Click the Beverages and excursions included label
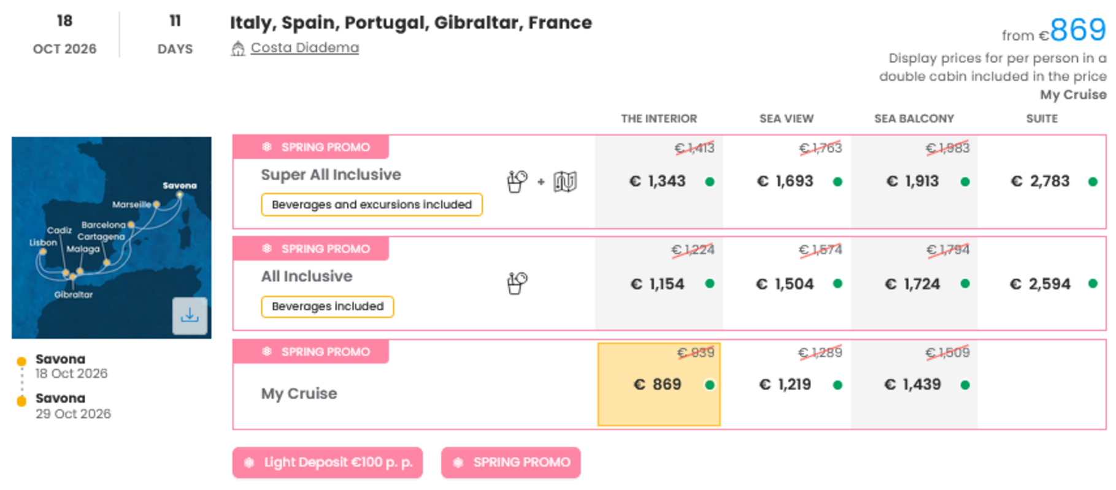This screenshot has width=1116, height=490. tap(372, 205)
